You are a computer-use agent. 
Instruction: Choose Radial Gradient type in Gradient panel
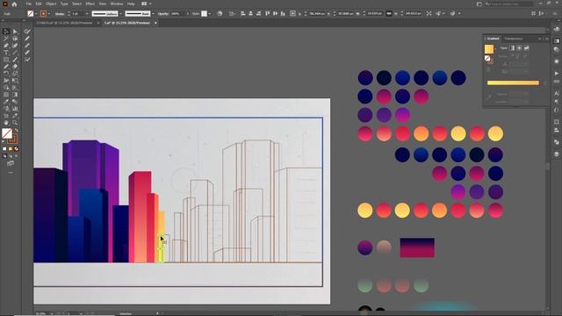519,47
